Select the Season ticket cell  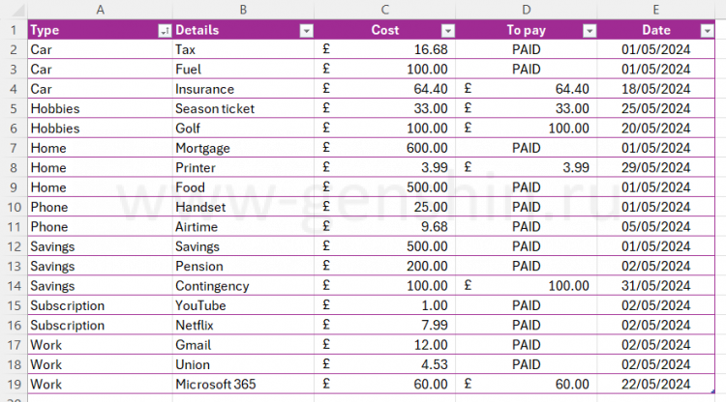243,108
